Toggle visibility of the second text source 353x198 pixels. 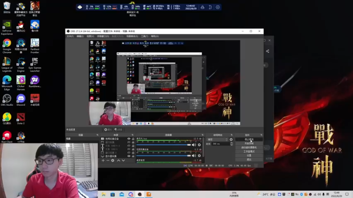tap(129, 149)
